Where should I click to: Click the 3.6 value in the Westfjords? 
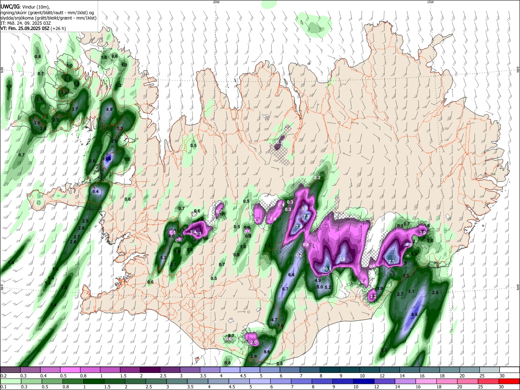tap(37, 123)
